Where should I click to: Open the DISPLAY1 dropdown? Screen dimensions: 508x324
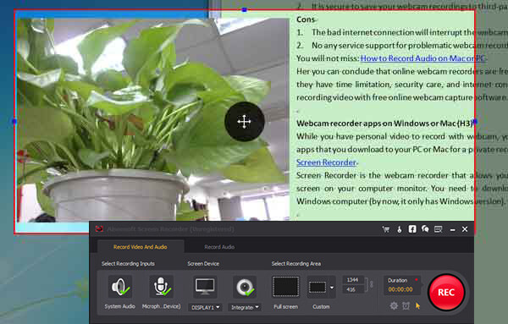[x=205, y=307]
